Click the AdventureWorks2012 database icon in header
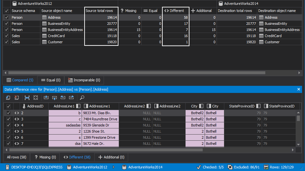The height and width of the screenshot is (171, 305). pos(15,4)
